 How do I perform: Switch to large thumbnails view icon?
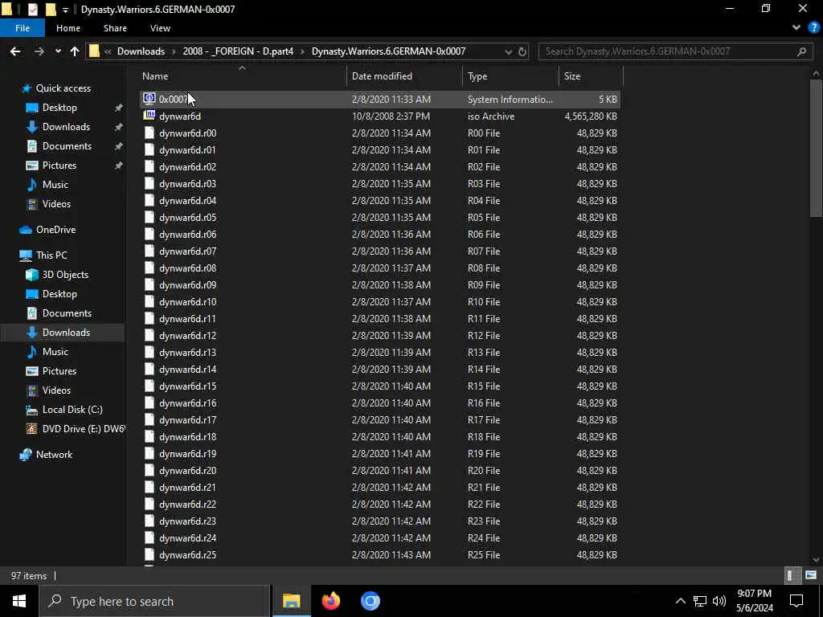pyautogui.click(x=810, y=575)
